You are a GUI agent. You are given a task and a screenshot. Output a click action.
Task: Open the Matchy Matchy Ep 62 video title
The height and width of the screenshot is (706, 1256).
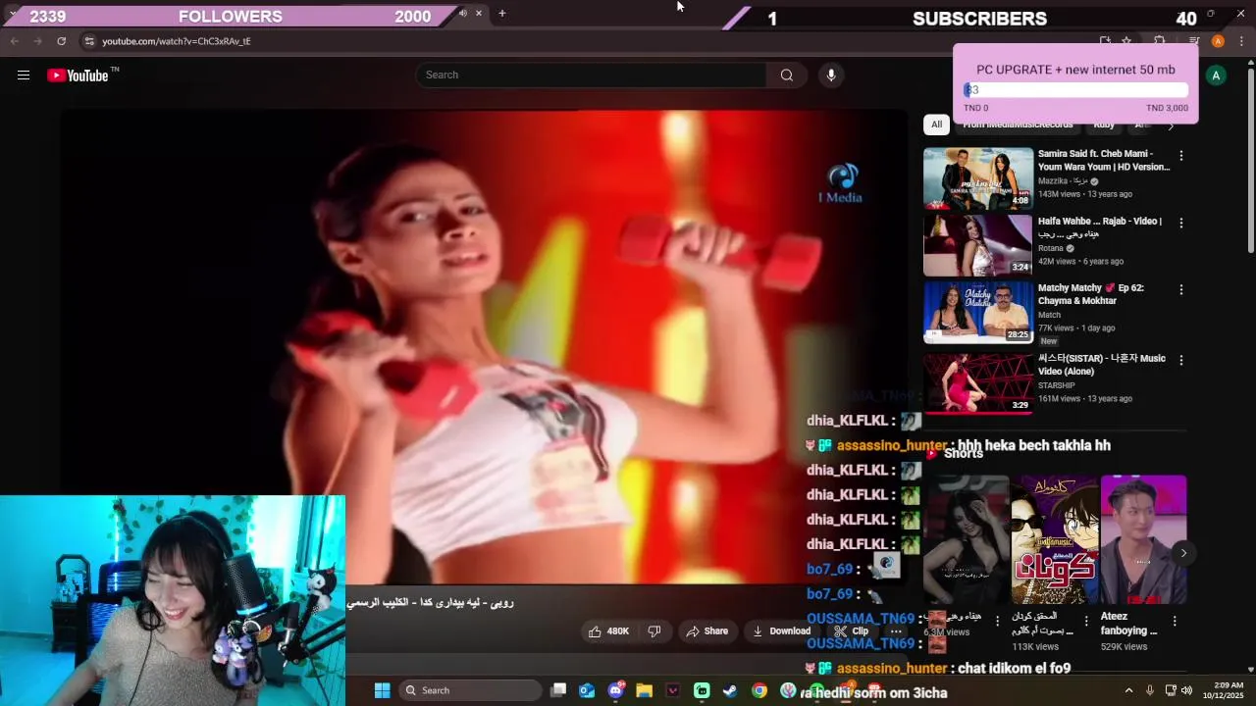tap(1091, 294)
